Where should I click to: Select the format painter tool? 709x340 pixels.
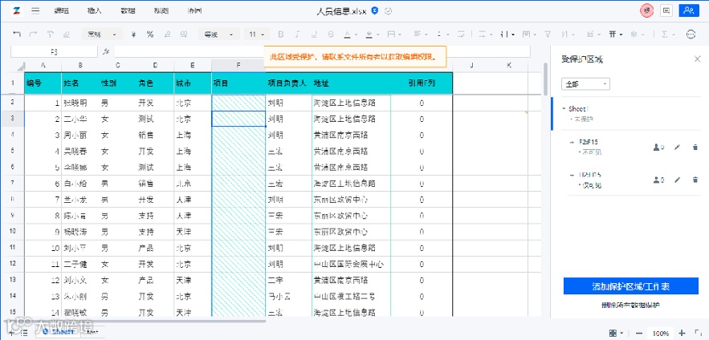(x=50, y=34)
